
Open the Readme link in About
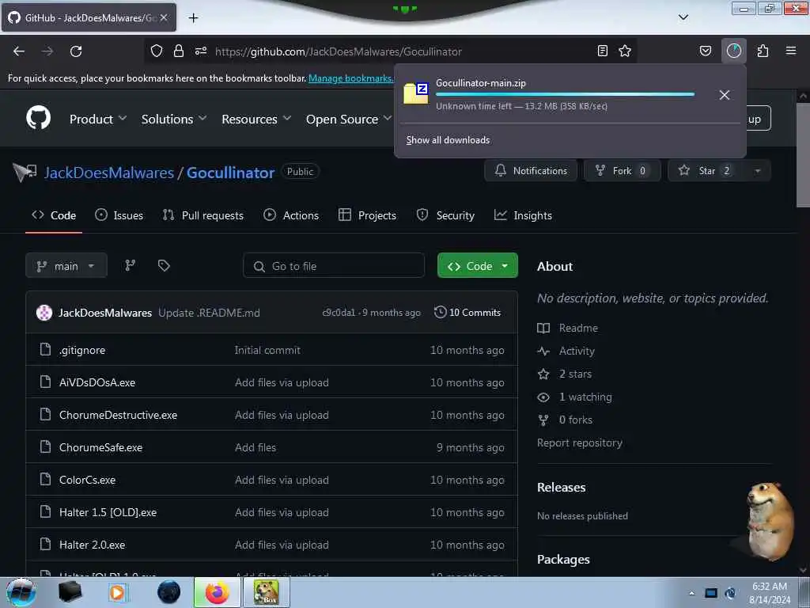(568, 328)
